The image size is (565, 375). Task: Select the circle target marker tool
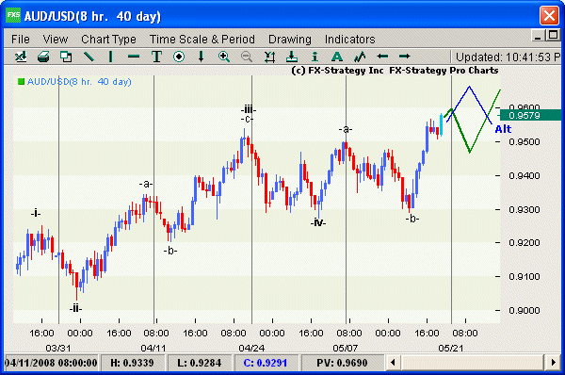coord(179,57)
